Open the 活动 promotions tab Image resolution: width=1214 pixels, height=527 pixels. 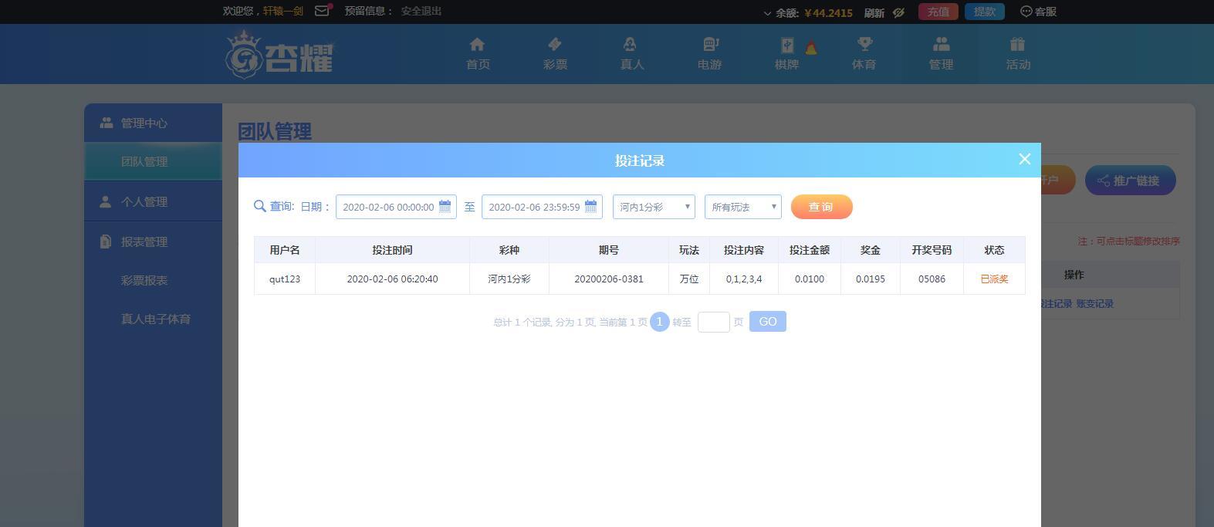[1018, 54]
